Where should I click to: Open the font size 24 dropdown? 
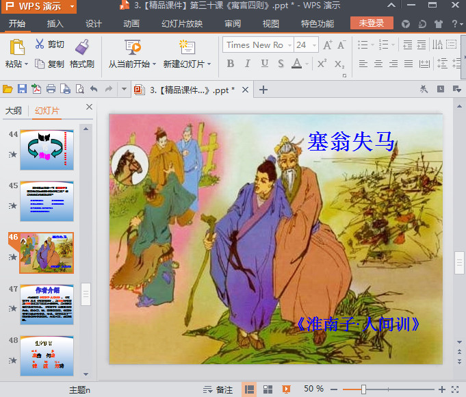314,45
